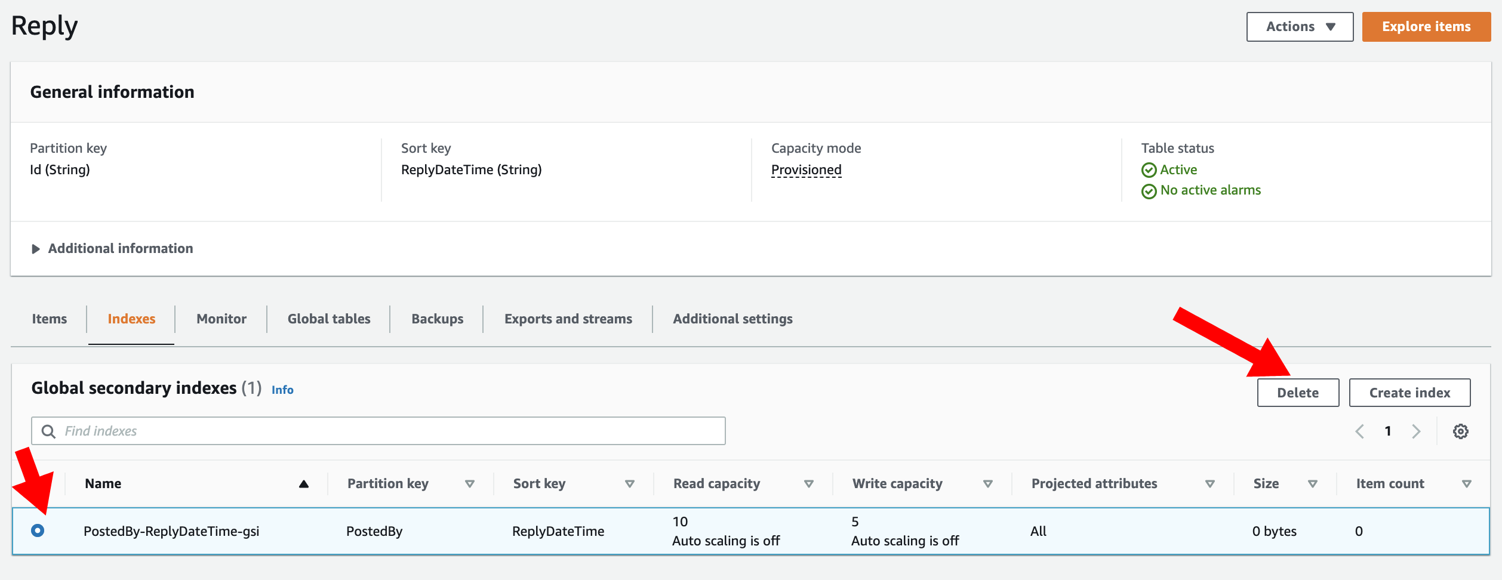Click the read capacity Auto scaling is off text

(x=726, y=541)
